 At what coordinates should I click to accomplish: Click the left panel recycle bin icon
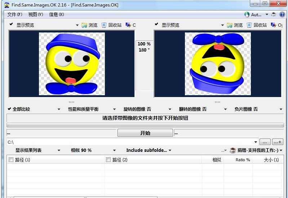[104, 25]
